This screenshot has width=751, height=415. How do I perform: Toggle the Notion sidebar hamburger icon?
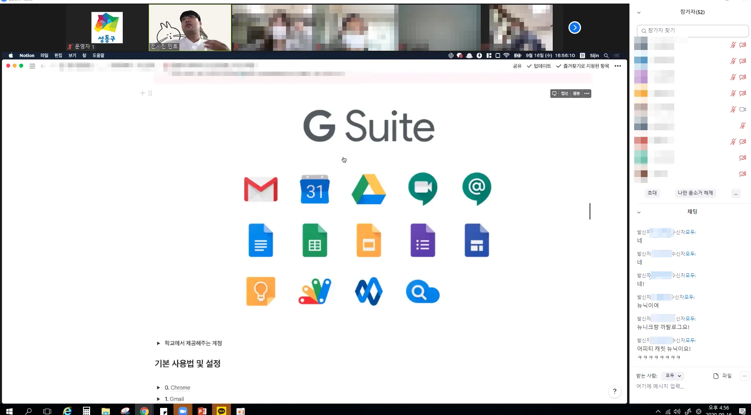click(32, 66)
